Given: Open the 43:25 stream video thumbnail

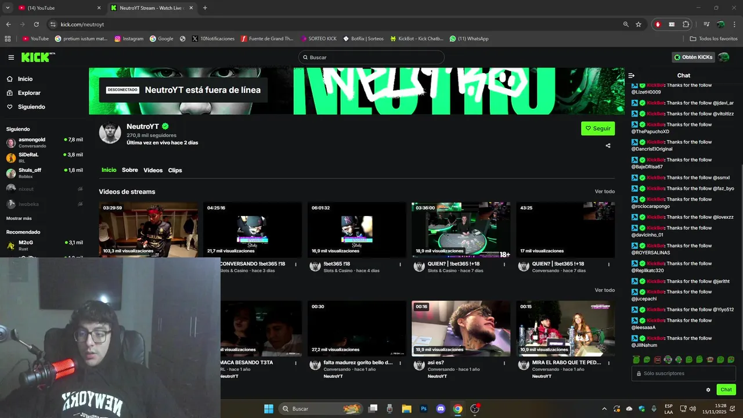Looking at the screenshot, I should (x=565, y=230).
